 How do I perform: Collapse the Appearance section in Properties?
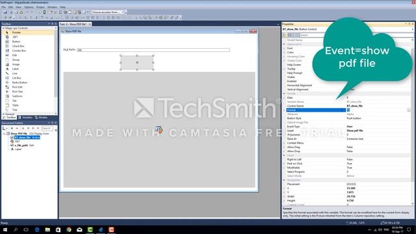click(x=284, y=44)
